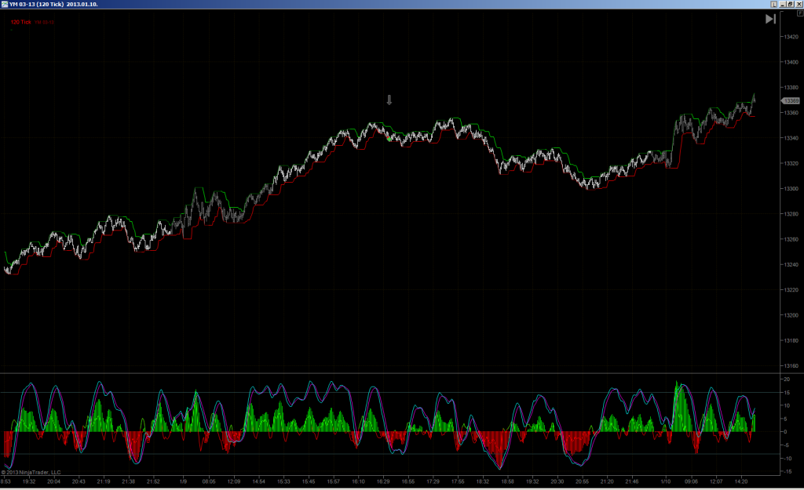The width and height of the screenshot is (804, 490).
Task: Click the 21:46 time axis label
Action: [632, 481]
